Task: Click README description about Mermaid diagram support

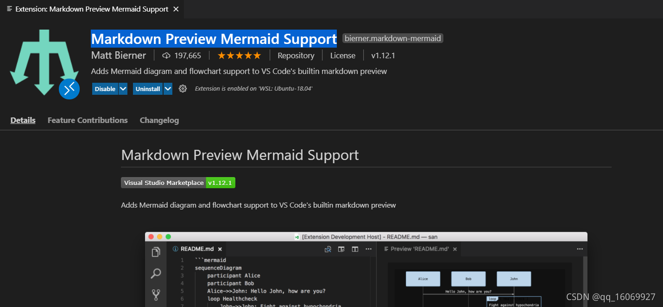Action: pos(259,205)
